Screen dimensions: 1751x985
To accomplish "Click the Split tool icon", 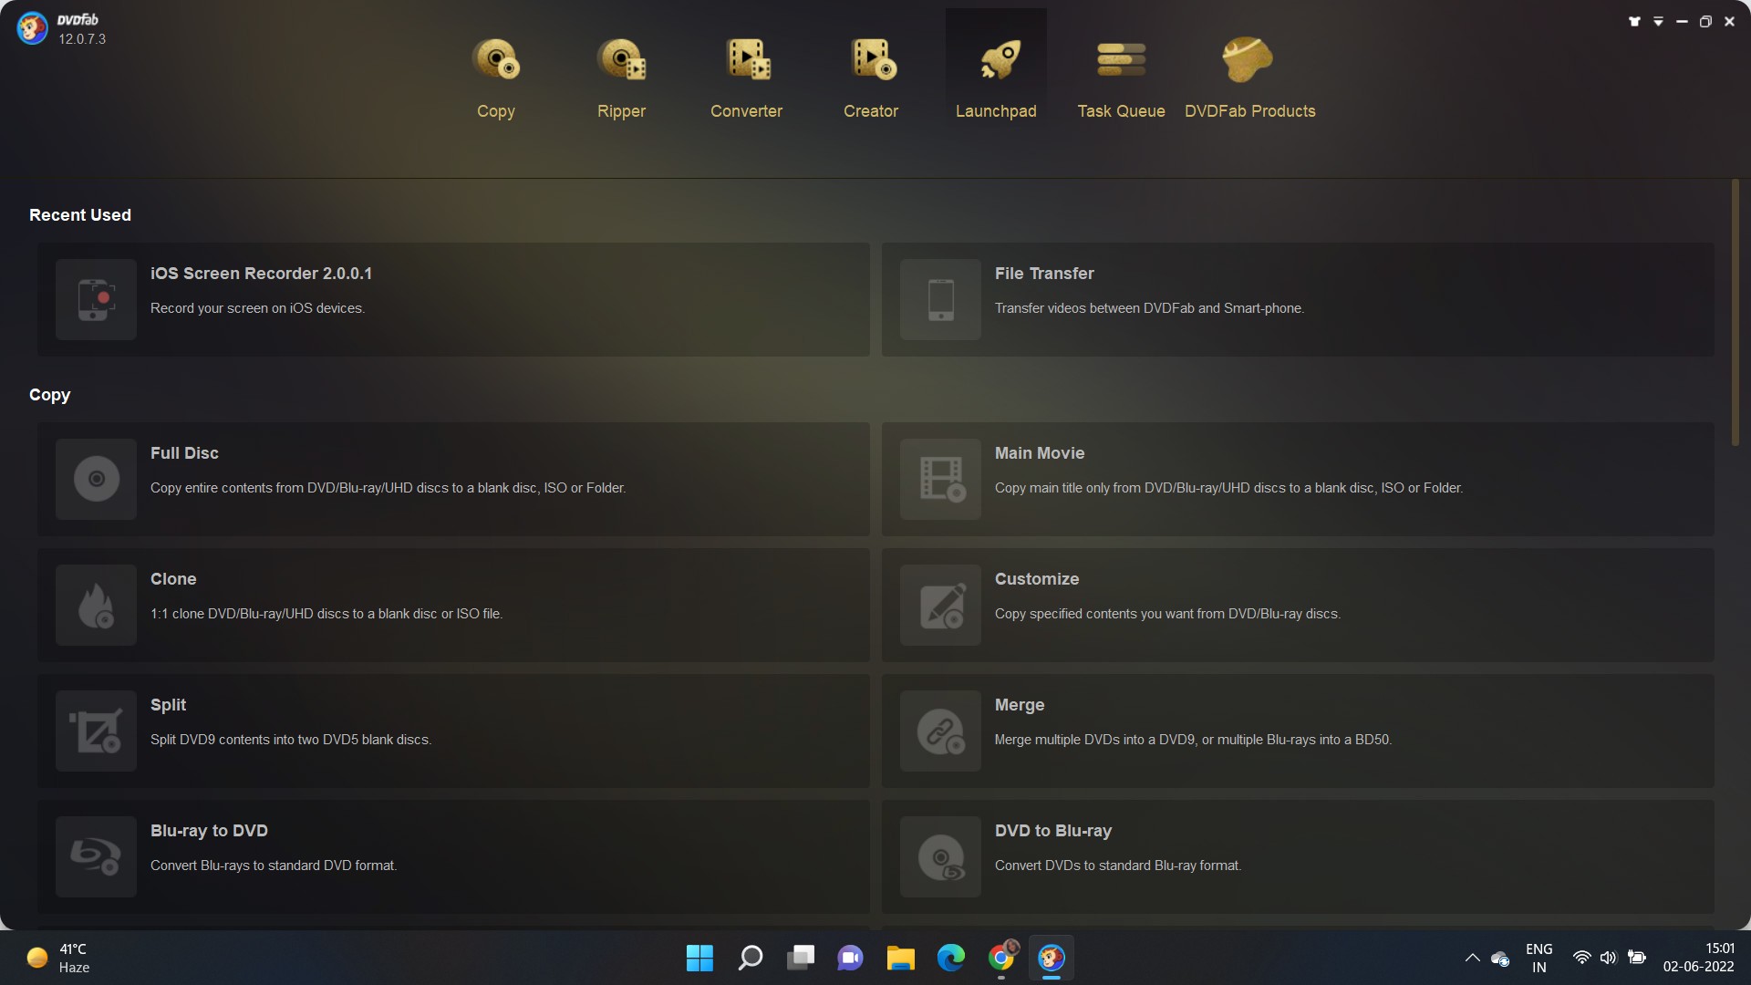I will [96, 731].
